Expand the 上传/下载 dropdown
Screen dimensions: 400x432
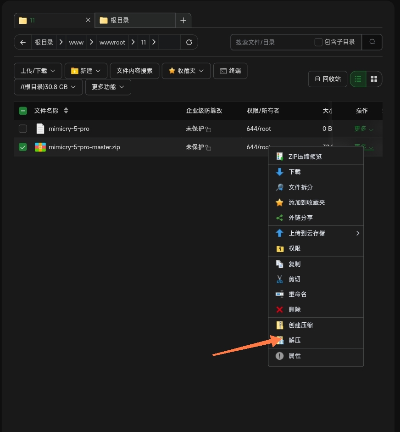[x=38, y=71]
